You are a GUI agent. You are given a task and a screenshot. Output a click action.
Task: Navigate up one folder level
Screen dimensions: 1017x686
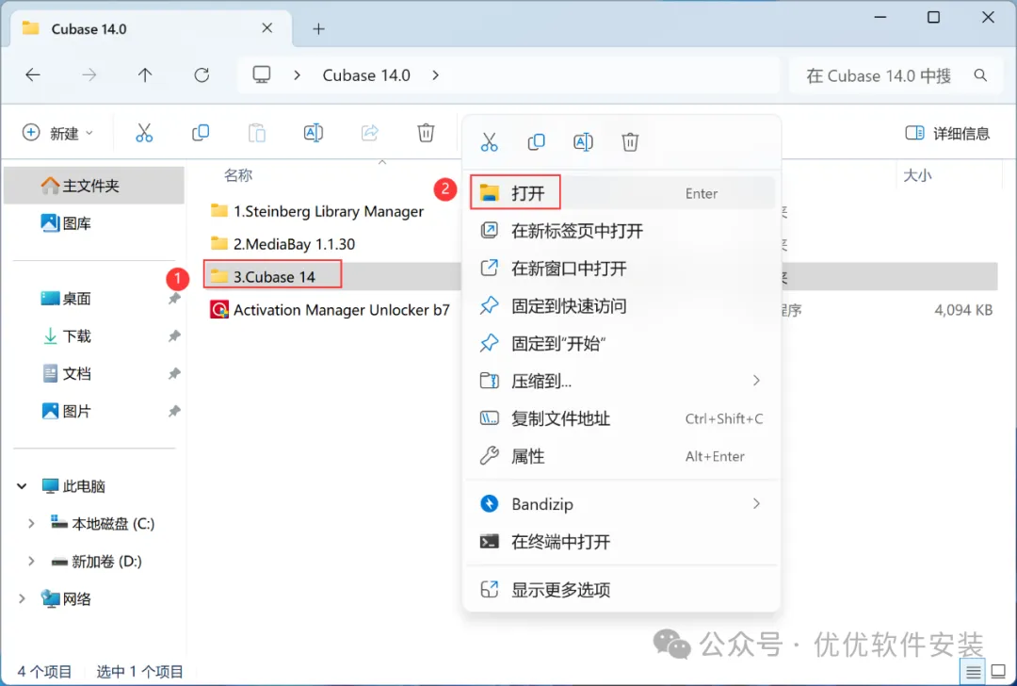tap(145, 75)
